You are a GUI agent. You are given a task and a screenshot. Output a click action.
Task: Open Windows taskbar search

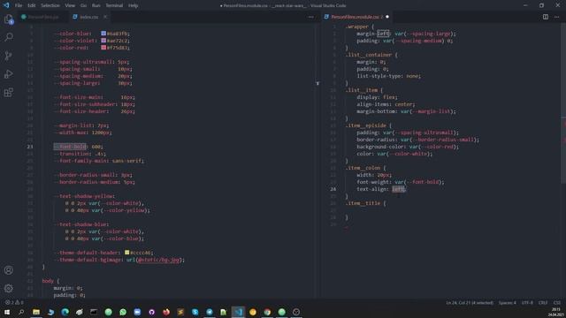[x=21, y=312]
